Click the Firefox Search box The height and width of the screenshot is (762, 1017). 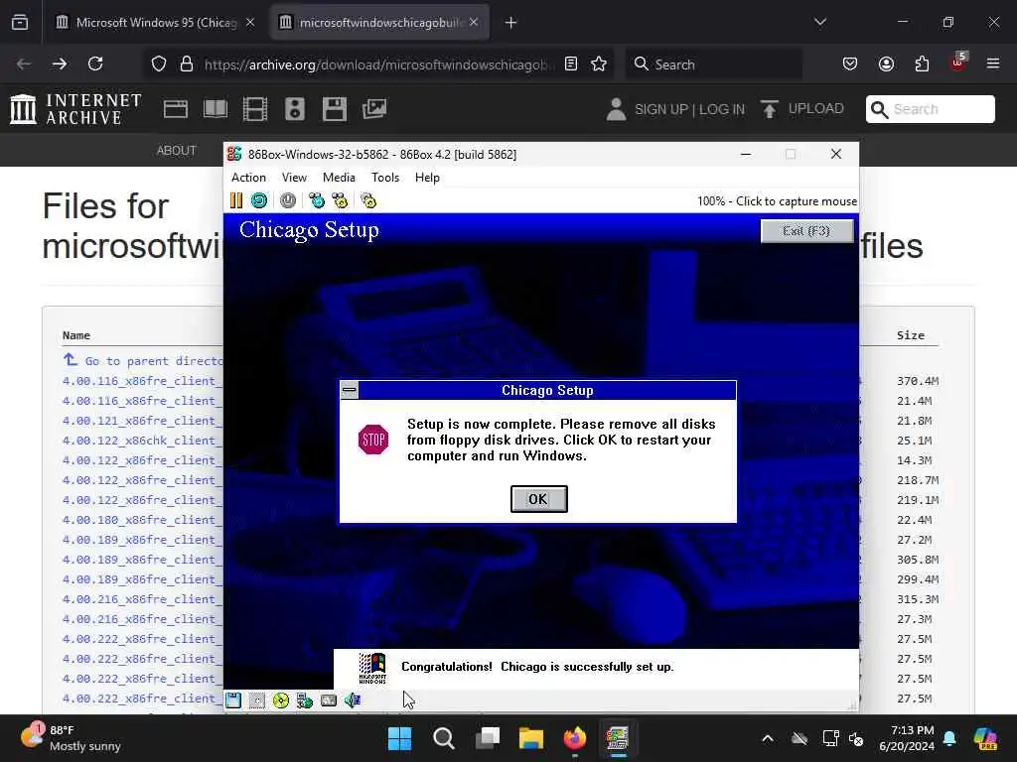(x=713, y=64)
